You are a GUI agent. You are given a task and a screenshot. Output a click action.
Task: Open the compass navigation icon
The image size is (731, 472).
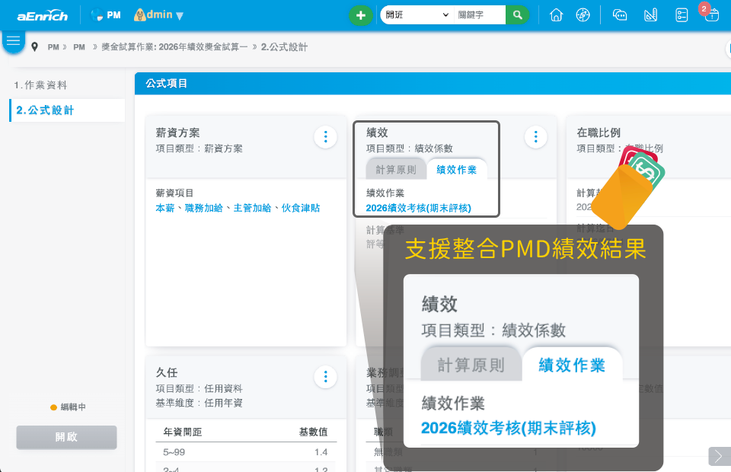[583, 15]
